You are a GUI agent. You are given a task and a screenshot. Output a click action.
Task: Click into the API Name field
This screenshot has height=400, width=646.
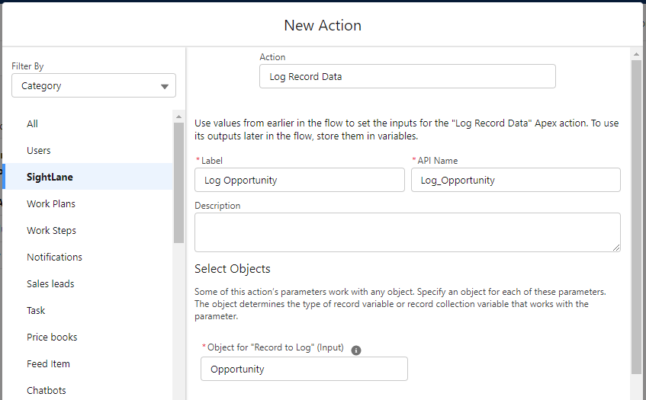[516, 180]
